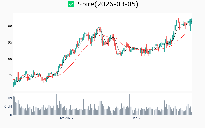Image resolution: width=205 pixels, height=128 pixels.
Task: Click the 1M volume axis label
Action: [x=9, y=98]
